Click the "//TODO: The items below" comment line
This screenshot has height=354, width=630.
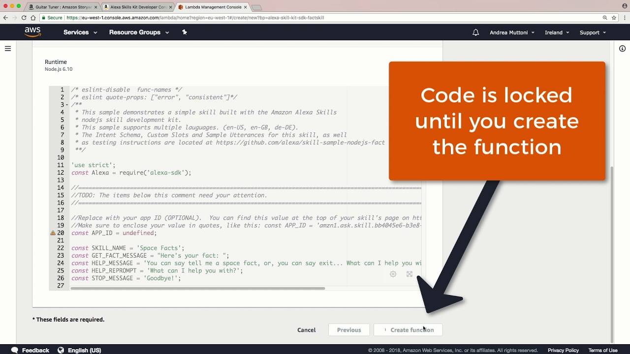tap(169, 195)
